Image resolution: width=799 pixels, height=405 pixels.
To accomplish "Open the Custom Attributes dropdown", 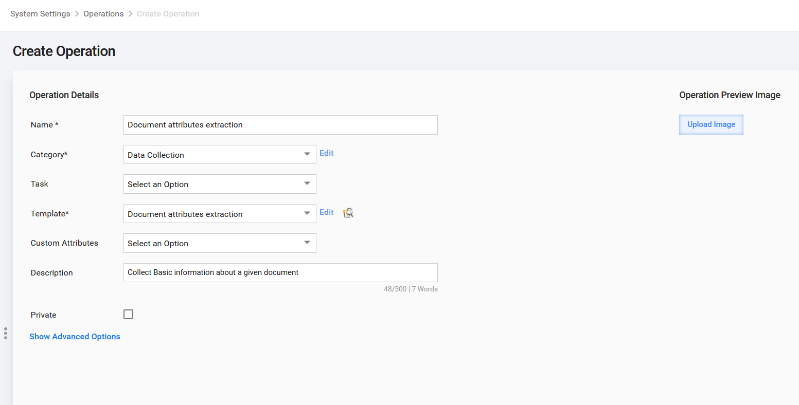I will [x=220, y=243].
